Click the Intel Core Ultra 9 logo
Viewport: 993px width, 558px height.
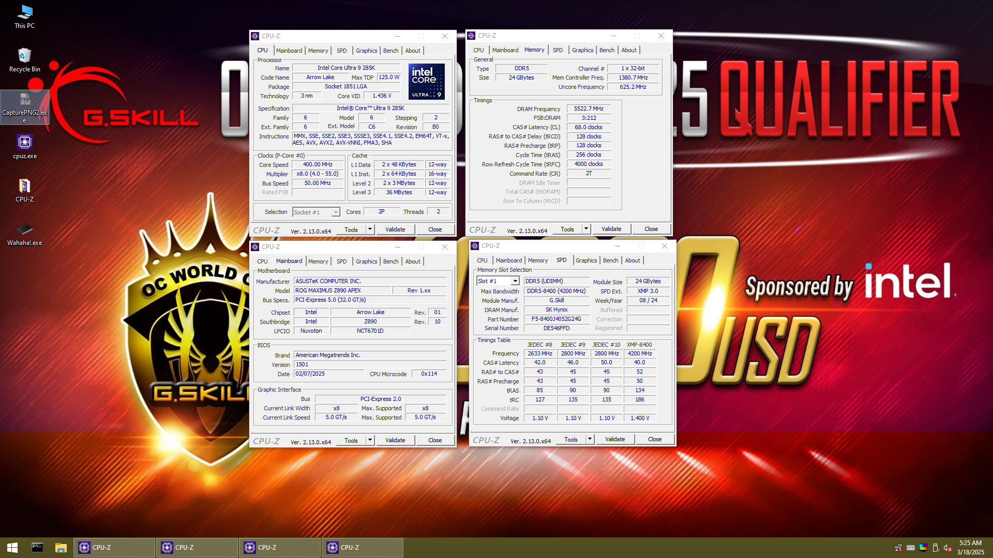click(x=427, y=82)
